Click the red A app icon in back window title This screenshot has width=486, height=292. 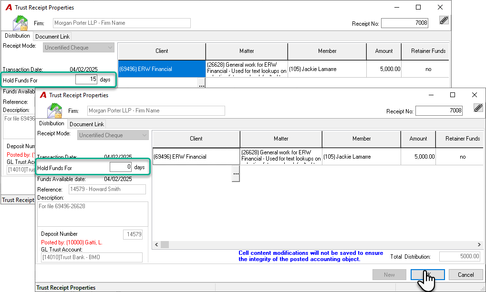9,8
